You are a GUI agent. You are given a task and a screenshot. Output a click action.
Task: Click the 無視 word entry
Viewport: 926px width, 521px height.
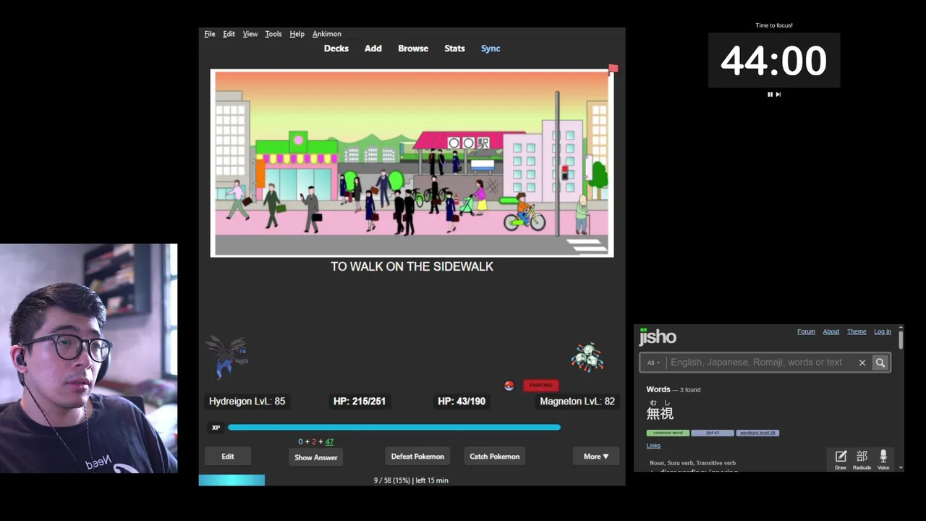660,413
